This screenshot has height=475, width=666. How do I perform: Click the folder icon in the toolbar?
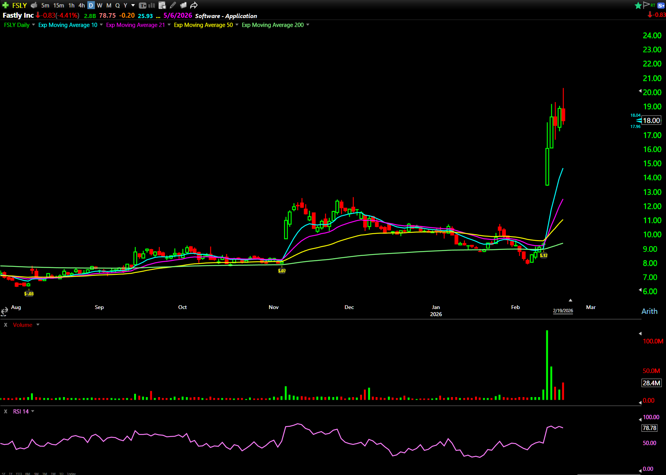183,5
